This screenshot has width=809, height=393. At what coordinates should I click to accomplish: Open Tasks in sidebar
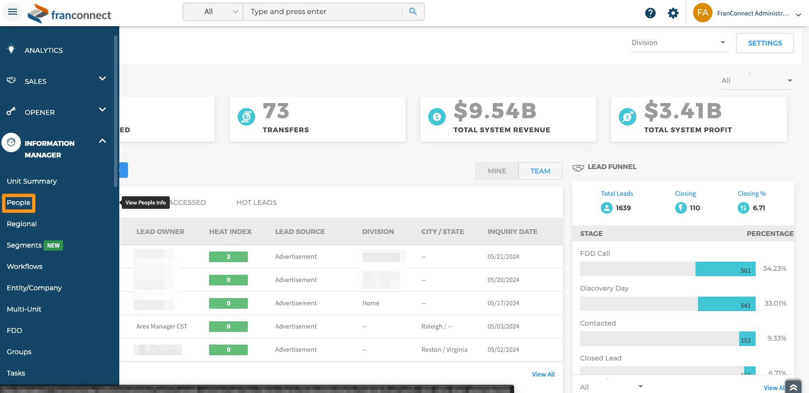pos(16,373)
